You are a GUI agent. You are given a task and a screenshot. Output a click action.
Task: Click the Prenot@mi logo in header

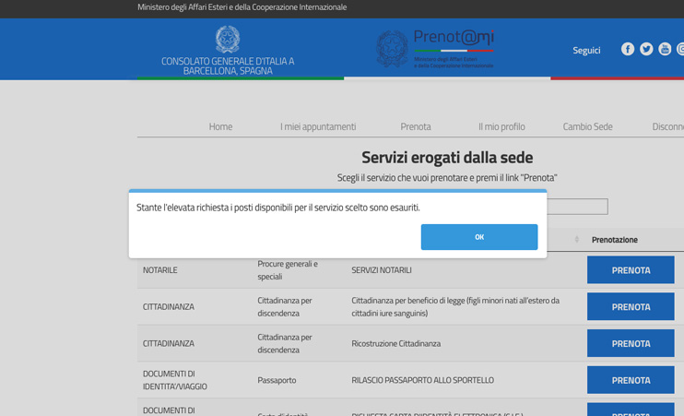[x=435, y=49]
